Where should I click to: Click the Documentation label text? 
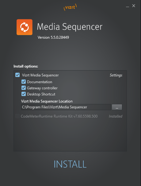(x=40, y=82)
